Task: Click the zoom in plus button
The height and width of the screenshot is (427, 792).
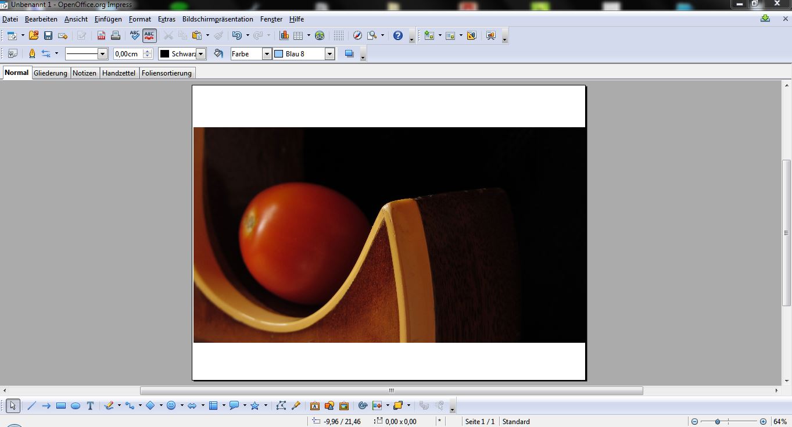Action: [763, 422]
